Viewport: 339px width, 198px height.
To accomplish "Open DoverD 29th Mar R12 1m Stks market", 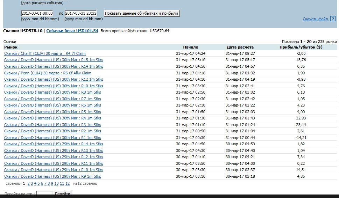I will (54, 157).
